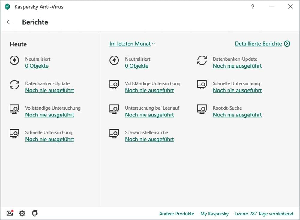Click Noch nie ausgeführt under Schwachstellensuche
Viewport: 300px width, 220px height.
[x=149, y=140]
